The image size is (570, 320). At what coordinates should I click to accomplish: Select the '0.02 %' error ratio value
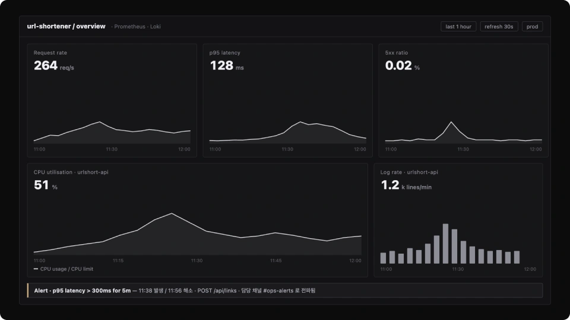click(x=403, y=66)
